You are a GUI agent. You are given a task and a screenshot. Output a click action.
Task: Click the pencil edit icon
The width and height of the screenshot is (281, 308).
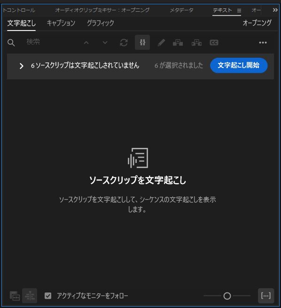(x=161, y=42)
